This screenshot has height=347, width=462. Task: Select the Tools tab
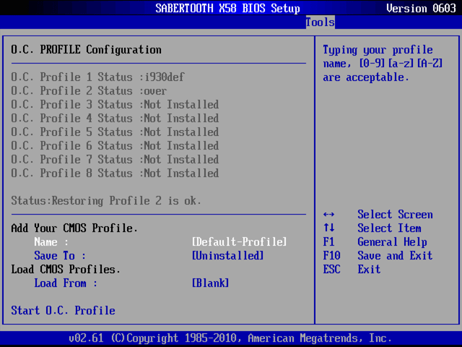click(321, 22)
